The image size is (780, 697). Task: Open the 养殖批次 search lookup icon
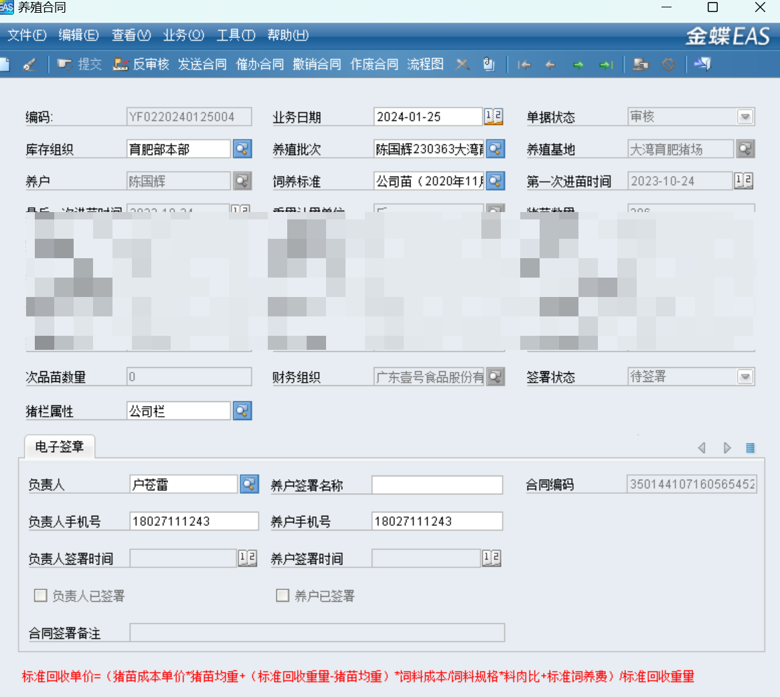[x=495, y=148]
